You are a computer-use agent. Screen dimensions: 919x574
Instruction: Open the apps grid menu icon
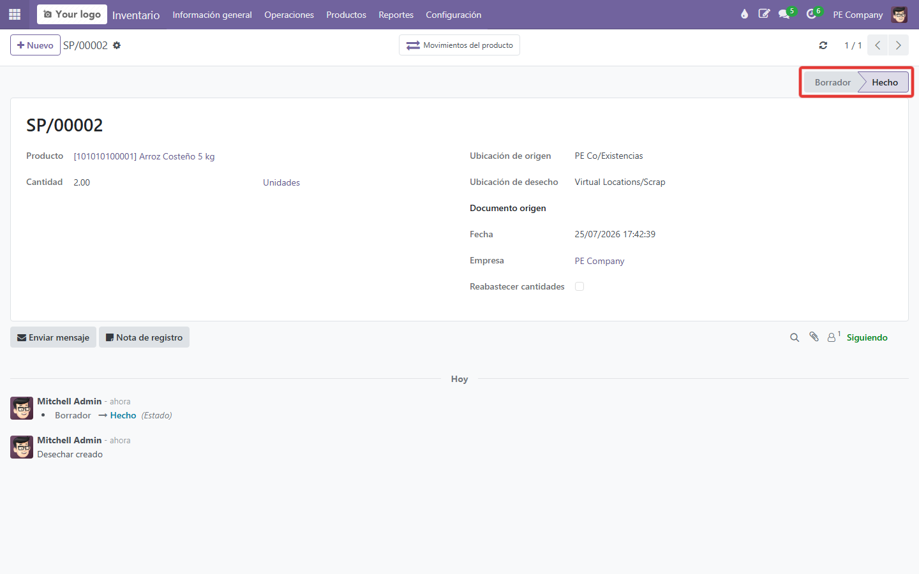click(15, 14)
